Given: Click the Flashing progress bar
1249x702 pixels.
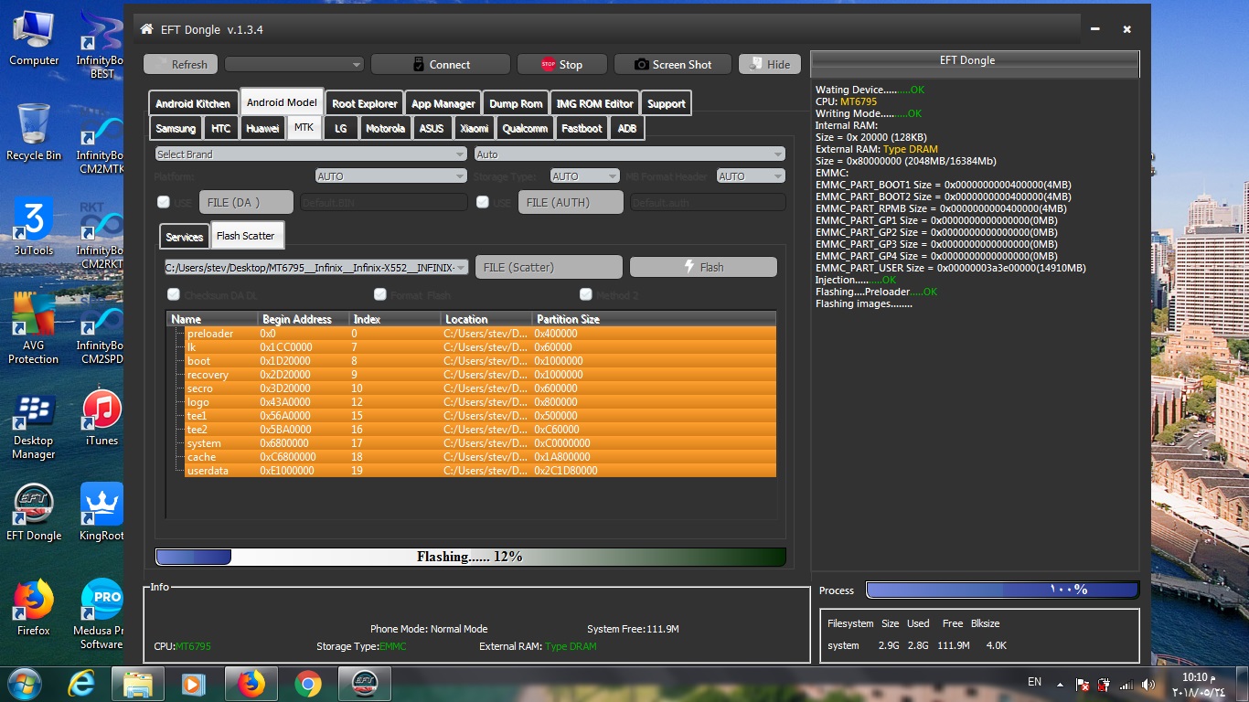Looking at the screenshot, I should [470, 557].
